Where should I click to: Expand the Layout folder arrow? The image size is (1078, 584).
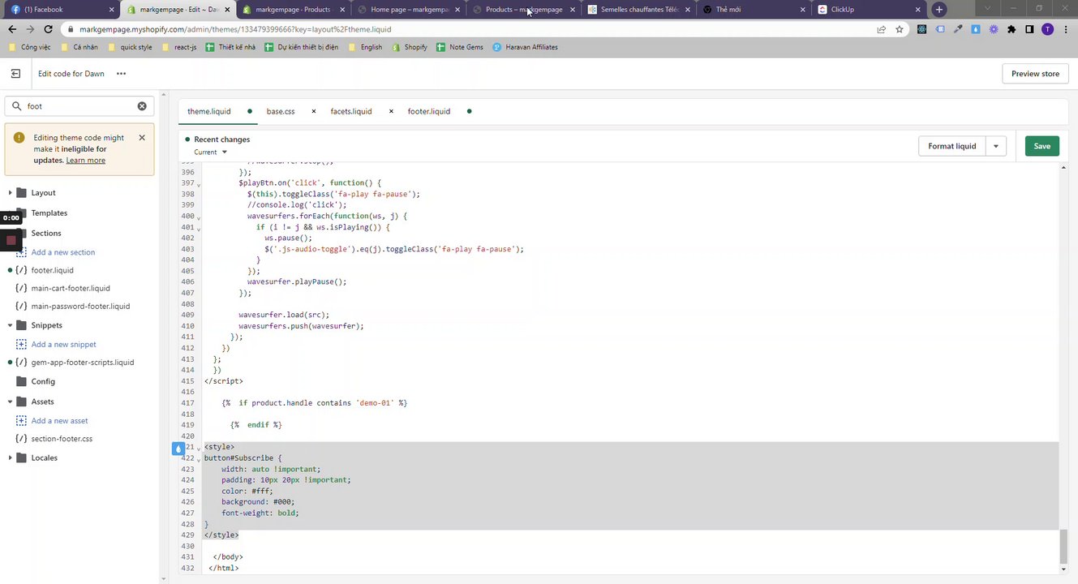tap(10, 193)
